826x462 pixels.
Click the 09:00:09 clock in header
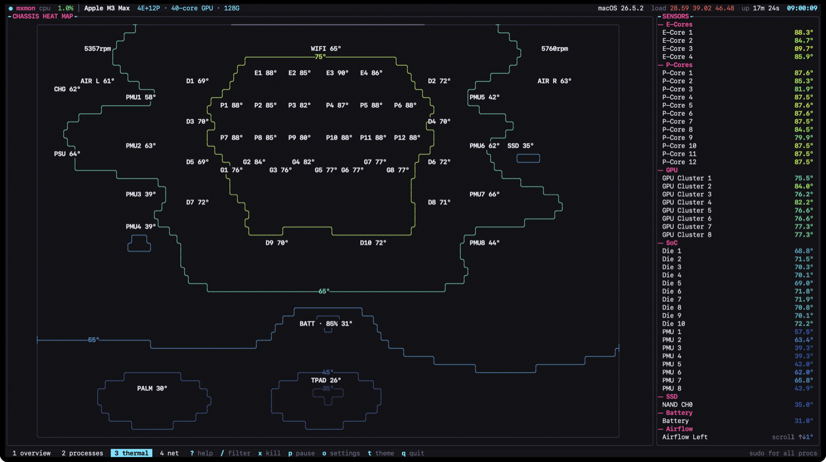802,8
